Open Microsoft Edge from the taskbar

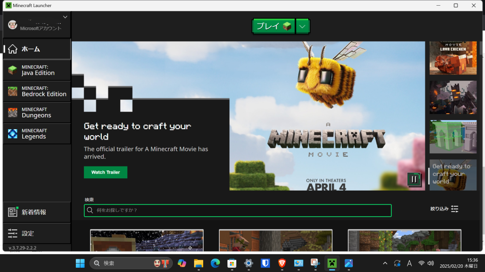(x=215, y=263)
